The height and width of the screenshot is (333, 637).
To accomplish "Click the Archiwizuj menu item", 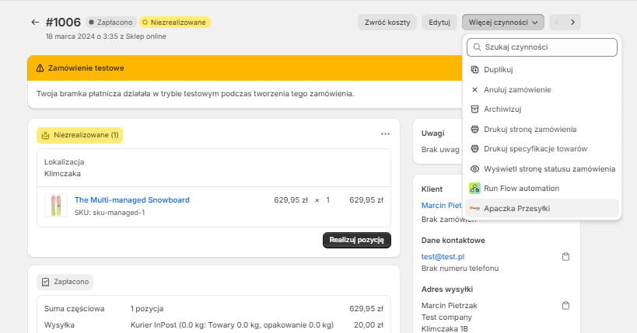I will pyautogui.click(x=502, y=109).
